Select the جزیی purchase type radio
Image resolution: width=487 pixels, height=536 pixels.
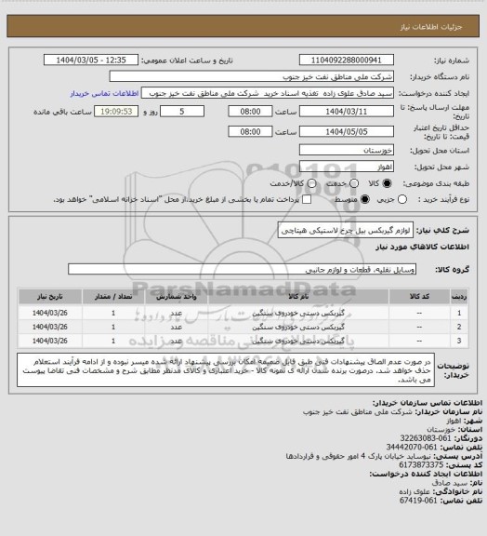pos(402,199)
